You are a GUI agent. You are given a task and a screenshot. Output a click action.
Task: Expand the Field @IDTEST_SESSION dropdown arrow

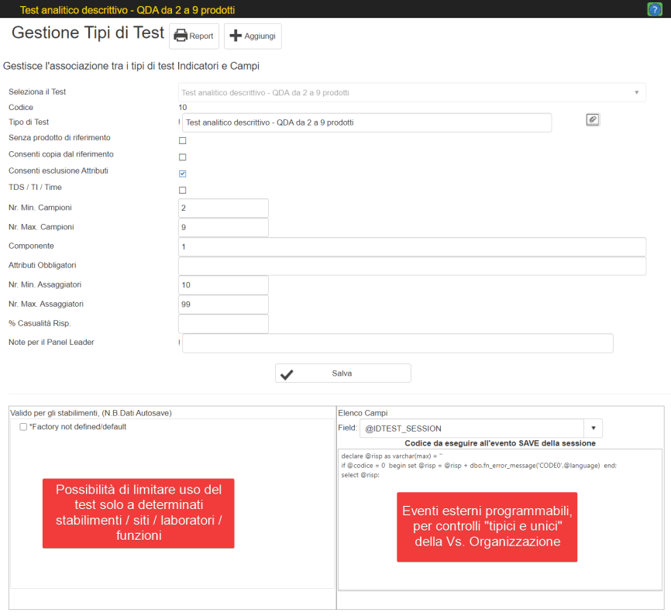[593, 428]
